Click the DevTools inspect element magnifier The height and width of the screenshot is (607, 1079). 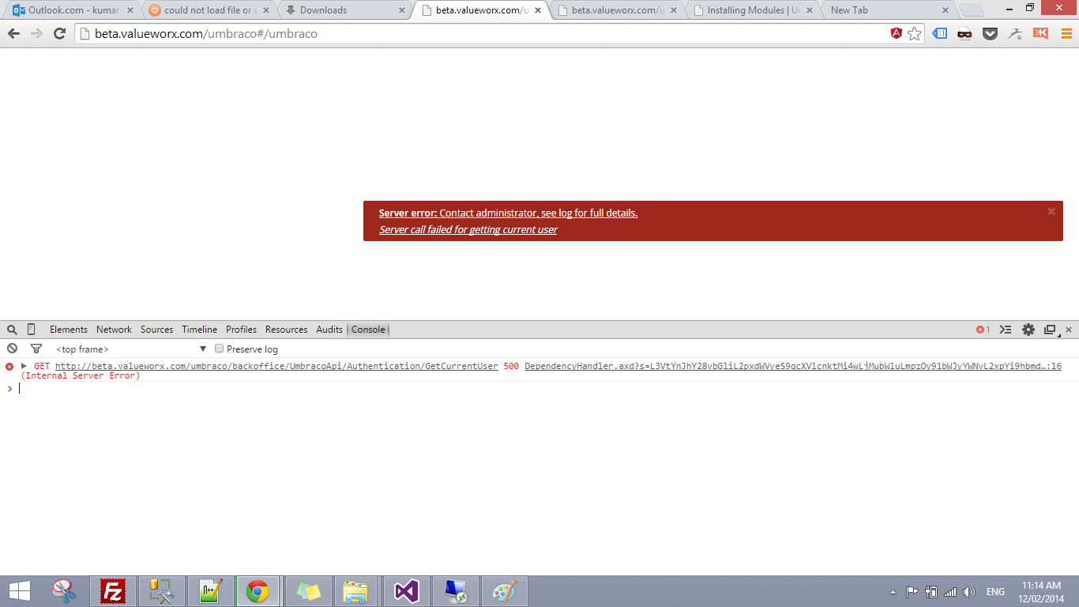pyautogui.click(x=12, y=330)
